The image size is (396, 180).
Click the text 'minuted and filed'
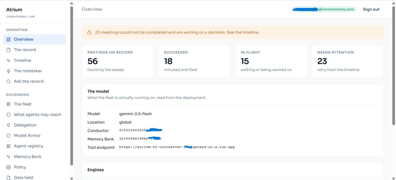[180, 69]
